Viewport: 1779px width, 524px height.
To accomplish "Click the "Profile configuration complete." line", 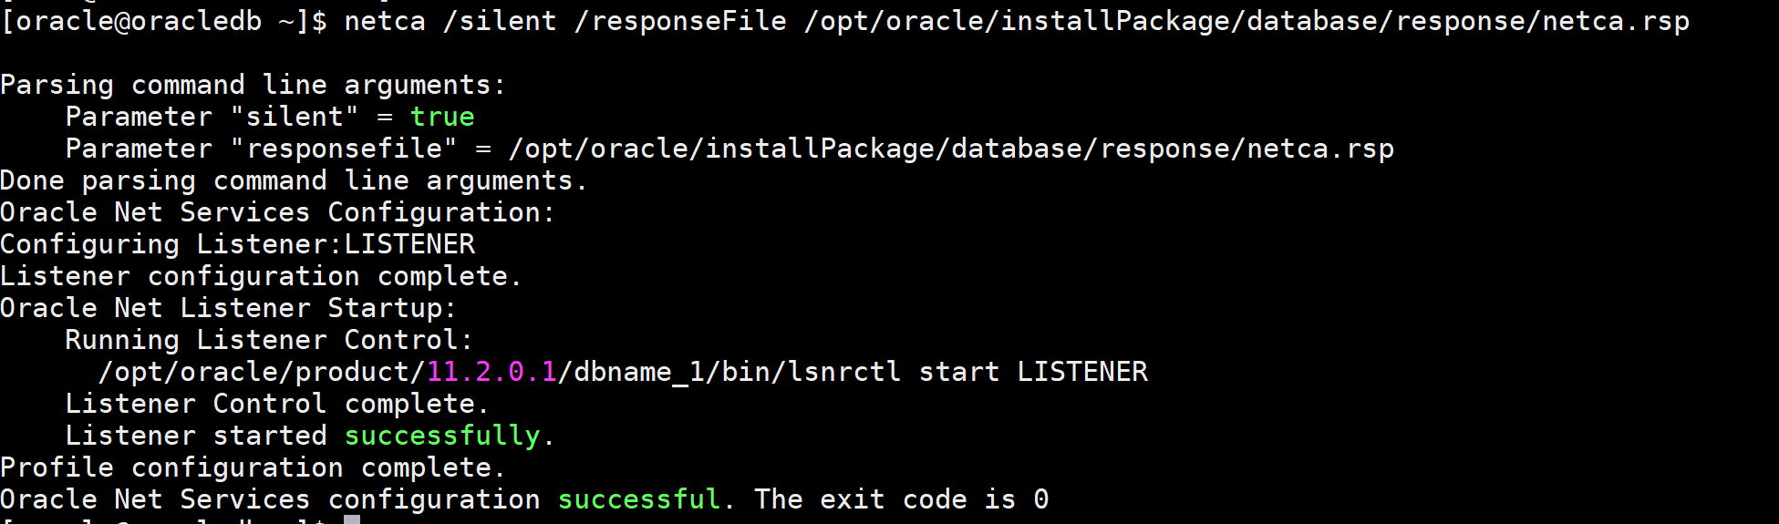I will click(x=253, y=467).
